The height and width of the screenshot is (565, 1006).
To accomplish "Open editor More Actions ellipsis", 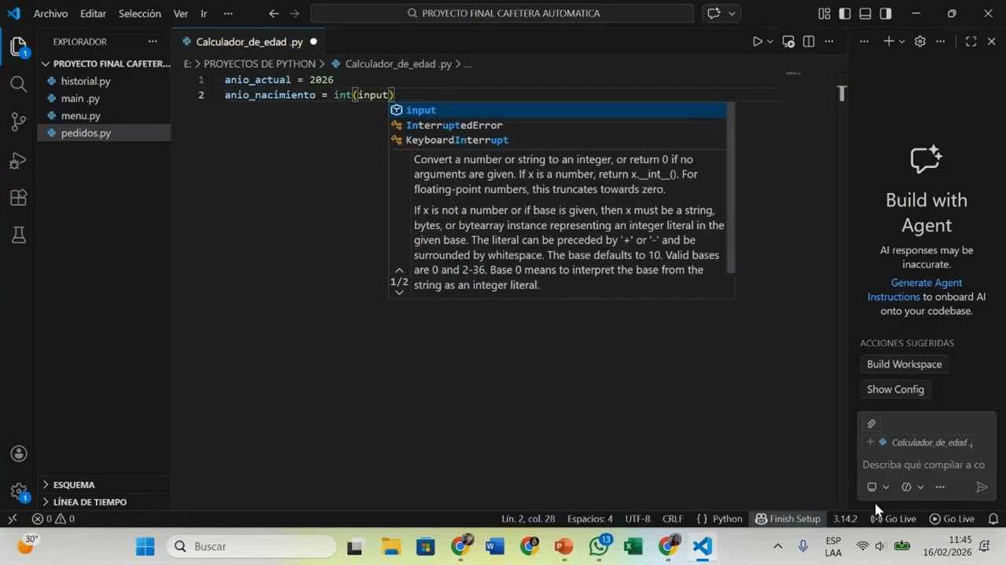I will (828, 42).
